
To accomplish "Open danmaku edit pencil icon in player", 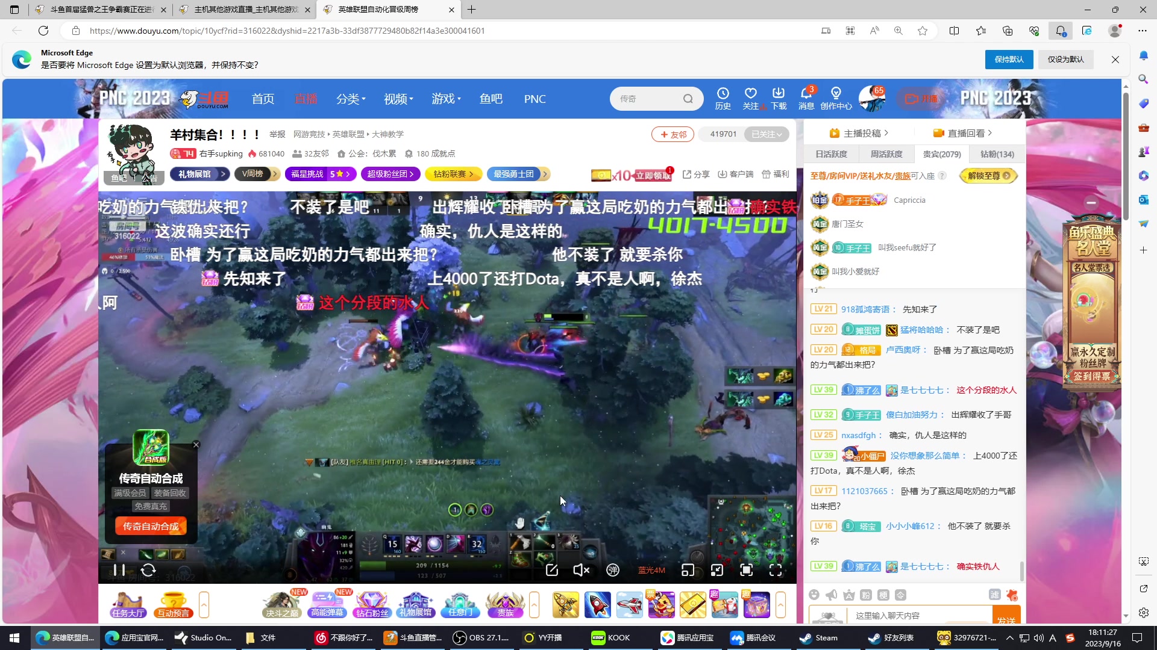I will click(x=552, y=570).
